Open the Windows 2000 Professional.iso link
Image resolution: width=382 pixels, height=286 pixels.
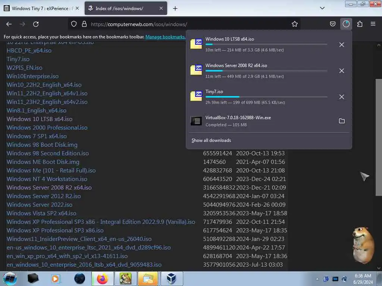tap(47, 128)
